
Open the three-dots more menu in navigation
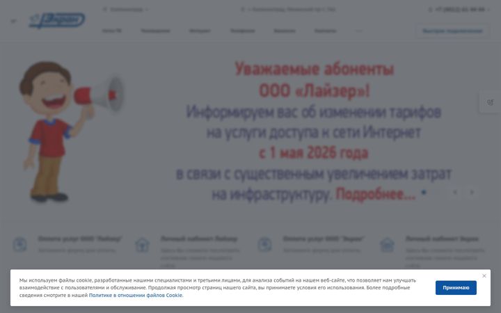coord(359,31)
